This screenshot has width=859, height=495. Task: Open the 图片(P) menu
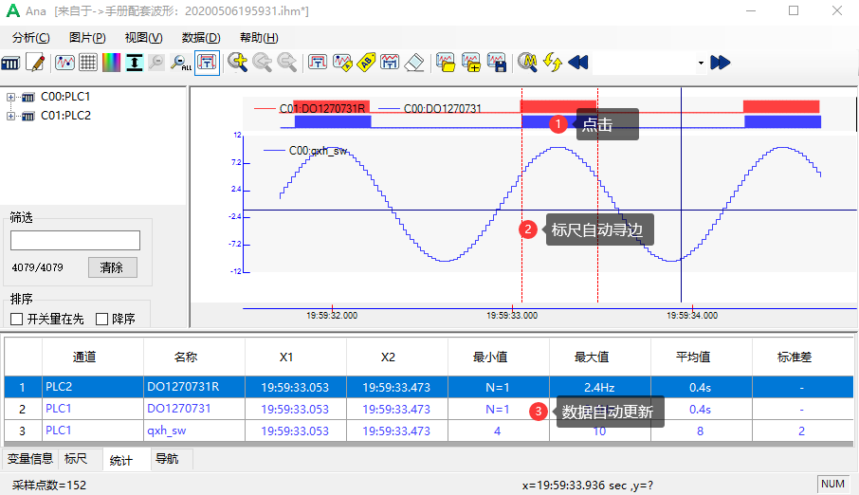[87, 37]
